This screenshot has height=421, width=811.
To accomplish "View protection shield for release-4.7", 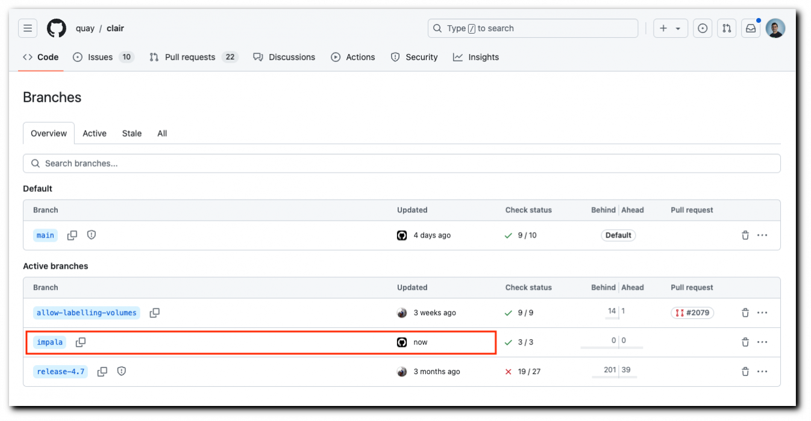I will point(122,372).
